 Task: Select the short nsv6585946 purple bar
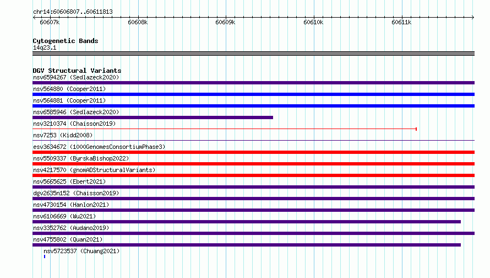(x=153, y=117)
